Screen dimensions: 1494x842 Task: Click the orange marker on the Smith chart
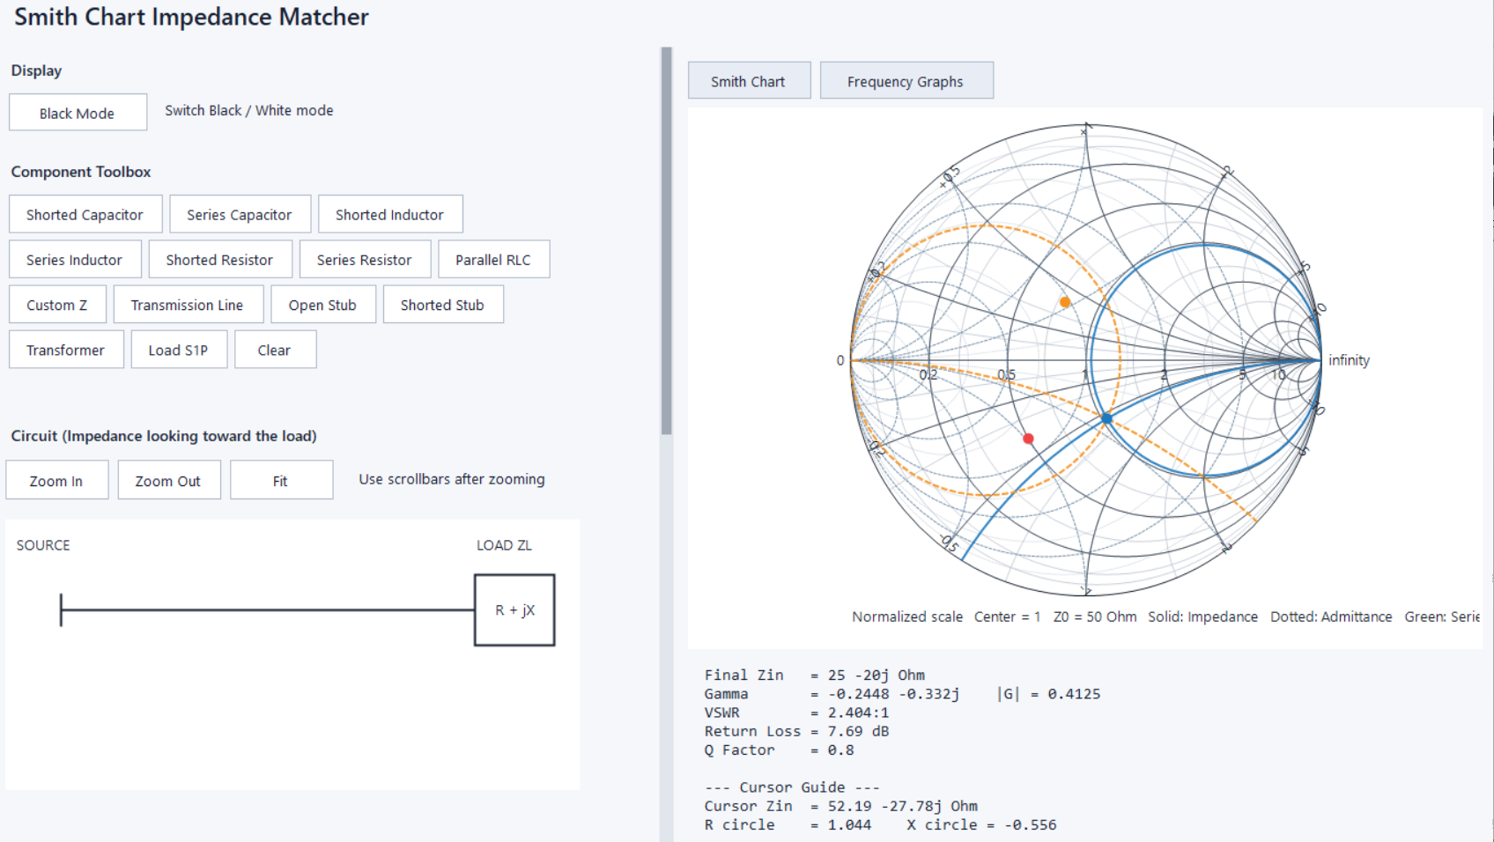[1065, 302]
